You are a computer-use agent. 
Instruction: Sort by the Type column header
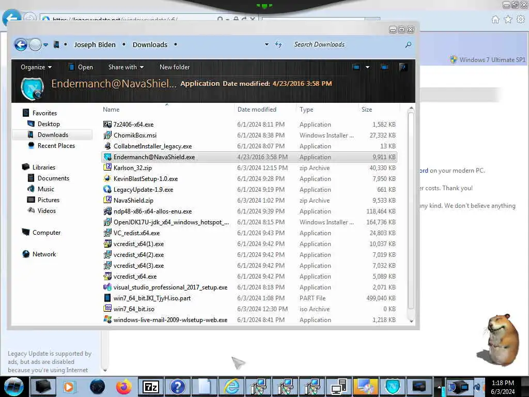[327, 110]
